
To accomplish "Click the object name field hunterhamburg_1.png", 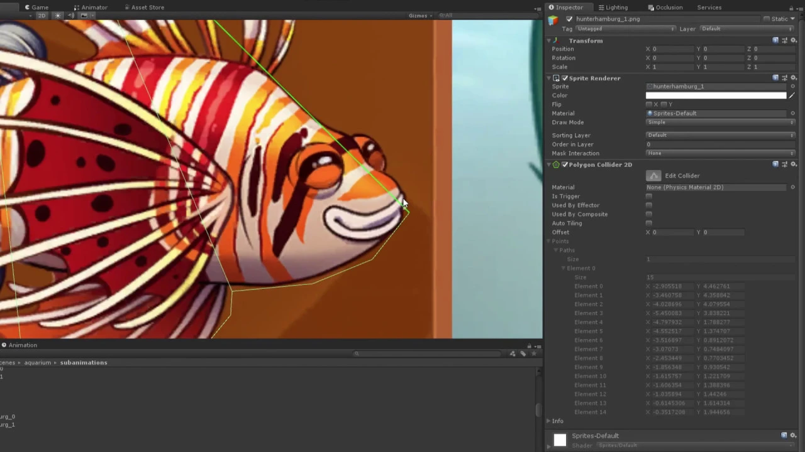I will pos(667,19).
